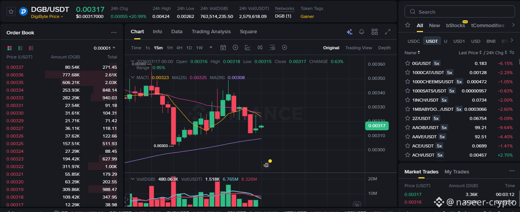Open the Trading Analysis tab

tap(211, 32)
